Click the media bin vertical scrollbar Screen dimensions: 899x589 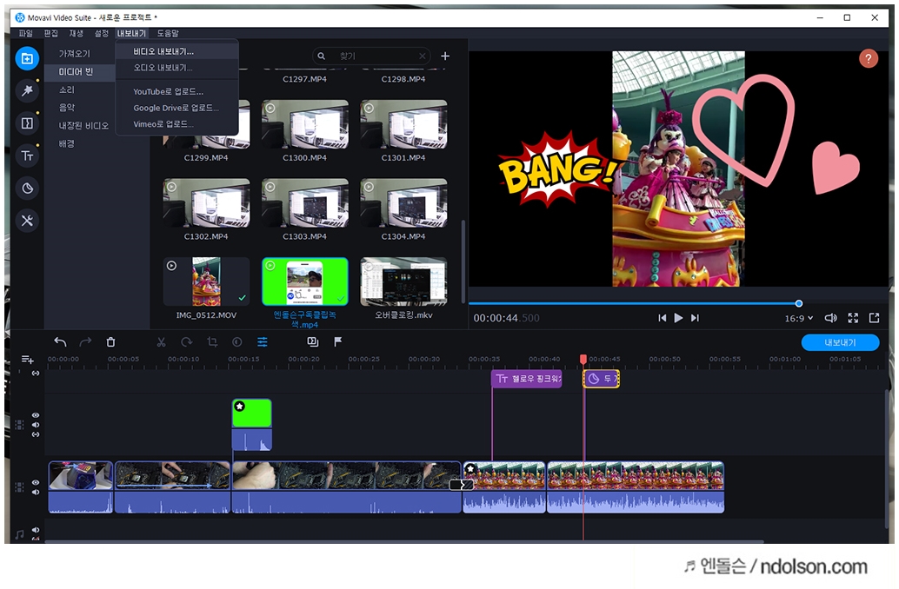click(x=463, y=261)
